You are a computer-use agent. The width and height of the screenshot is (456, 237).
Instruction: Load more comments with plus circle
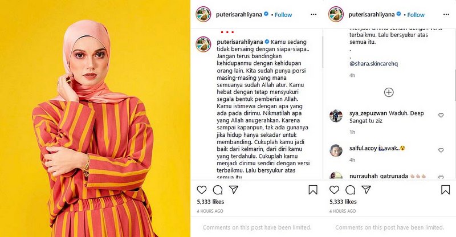pos(389,92)
